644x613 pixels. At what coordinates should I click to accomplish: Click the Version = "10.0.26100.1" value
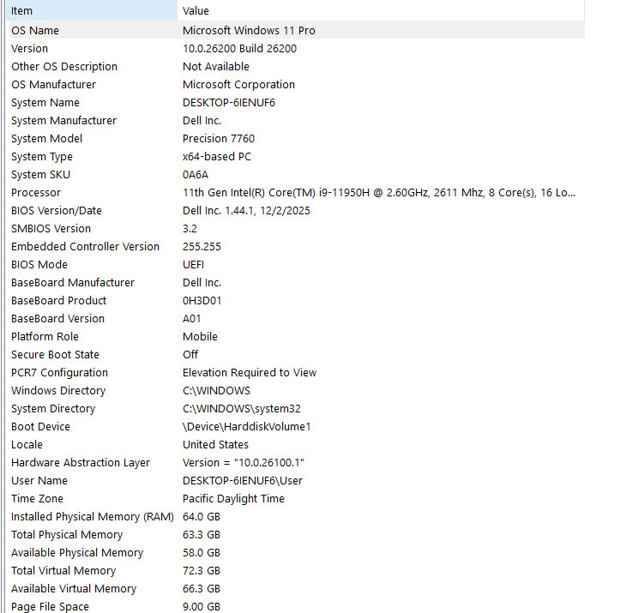pyautogui.click(x=244, y=463)
